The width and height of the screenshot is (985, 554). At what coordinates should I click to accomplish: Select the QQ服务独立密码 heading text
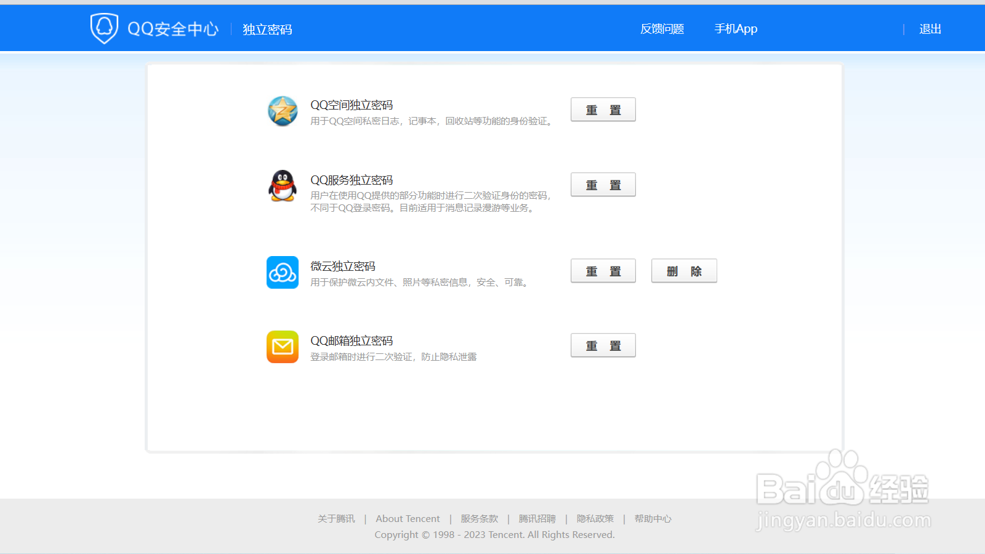352,180
